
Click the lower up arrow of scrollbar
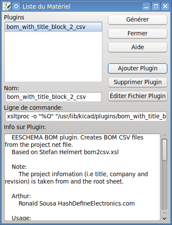(164, 214)
